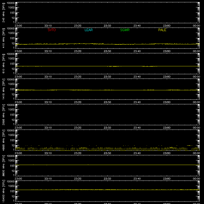Viewport: 204px width, 204px height.
Task: Select the 410 MHz [SFU] axis title
Action: pos(3,38)
